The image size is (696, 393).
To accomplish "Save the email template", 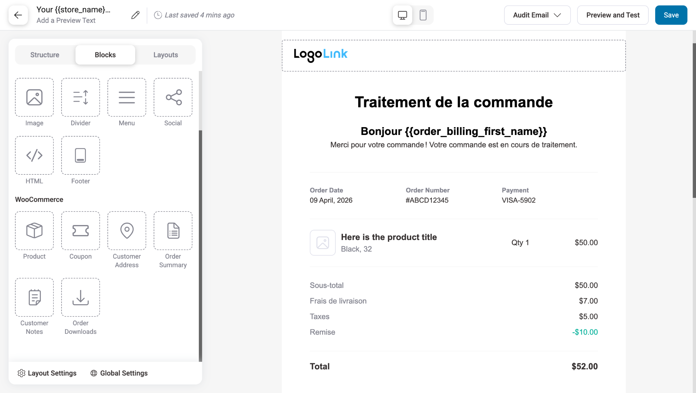I will (671, 15).
